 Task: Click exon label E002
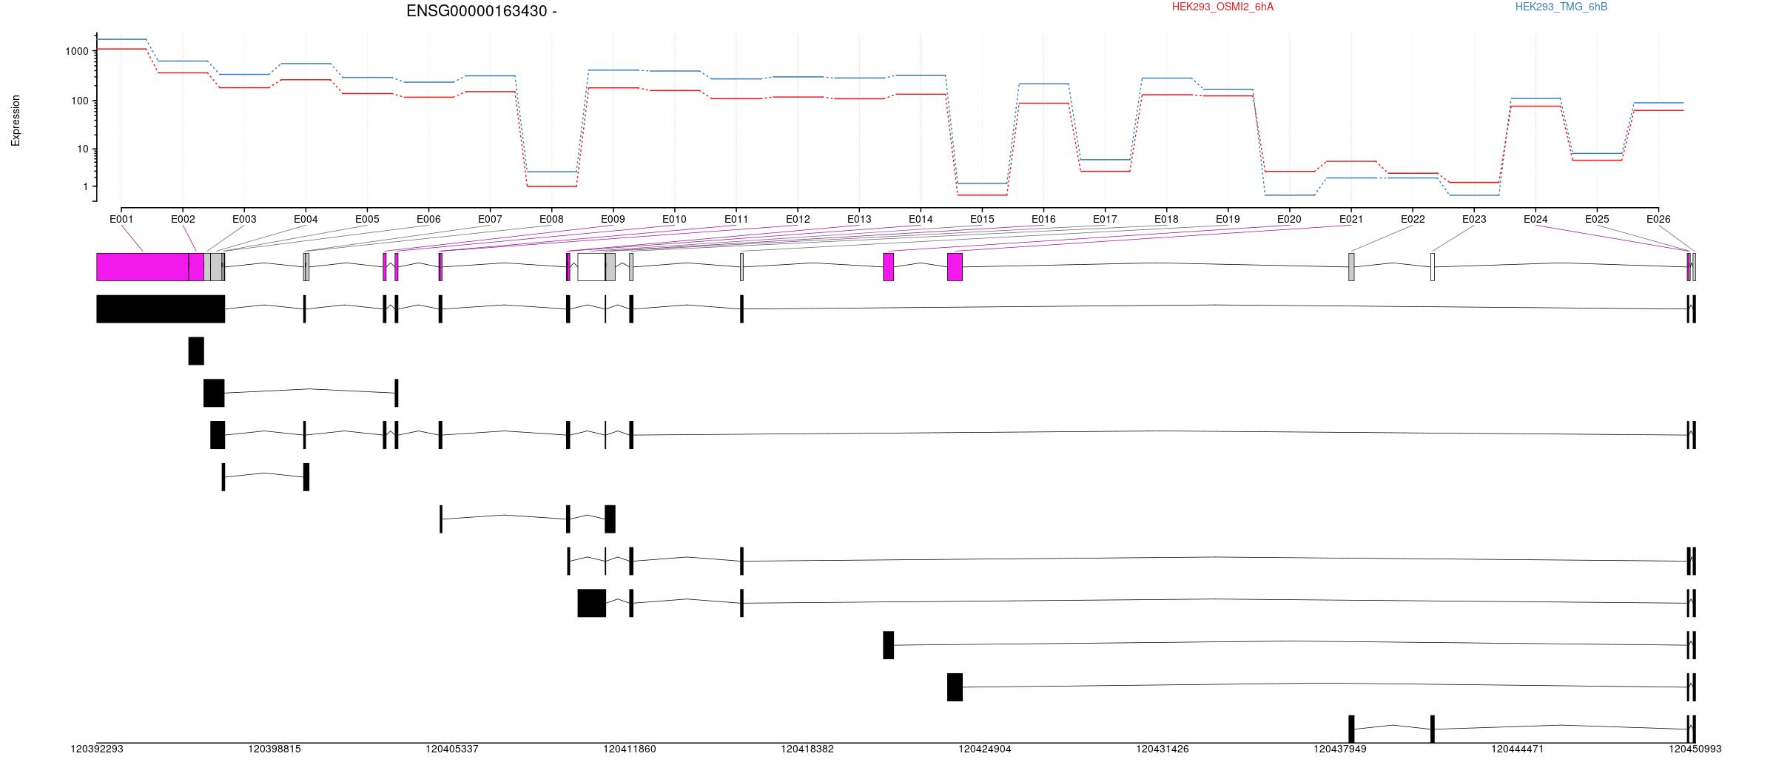click(x=183, y=219)
